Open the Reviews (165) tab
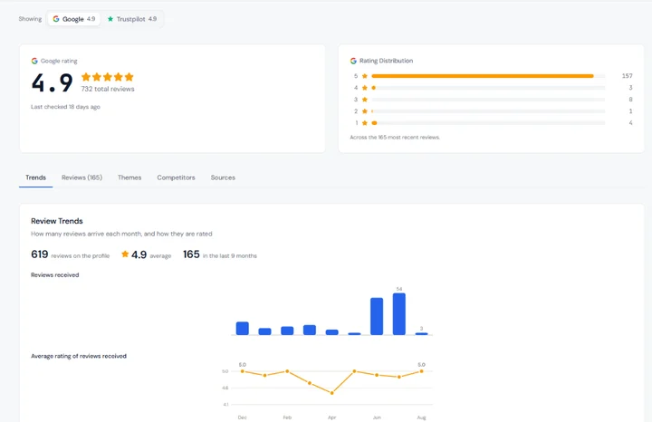This screenshot has height=422, width=652. pyautogui.click(x=81, y=177)
